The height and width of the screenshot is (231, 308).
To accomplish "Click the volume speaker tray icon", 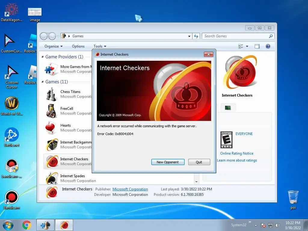I will point(278,225).
